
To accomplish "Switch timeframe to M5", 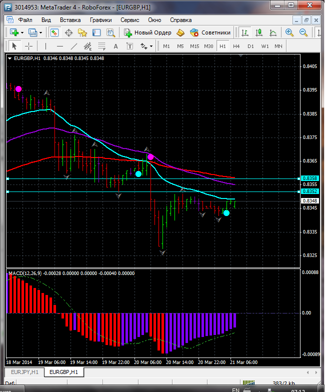I will pyautogui.click(x=180, y=46).
